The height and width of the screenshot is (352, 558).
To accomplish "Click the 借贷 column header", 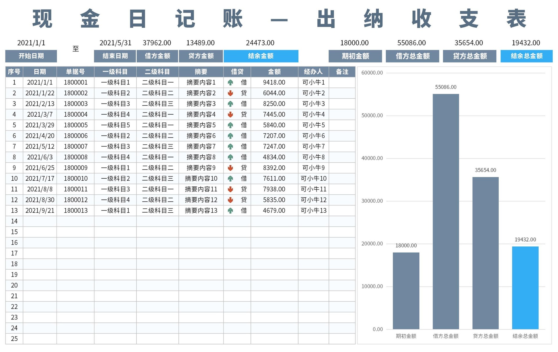I will coord(237,72).
